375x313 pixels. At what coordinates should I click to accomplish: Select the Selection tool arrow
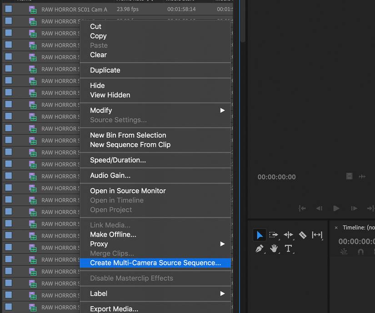(260, 235)
